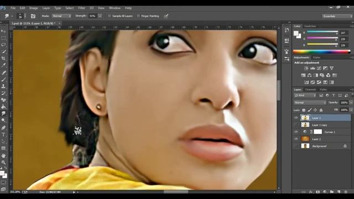
Task: Open the Essentials workspace dropdown
Action: 337,16
